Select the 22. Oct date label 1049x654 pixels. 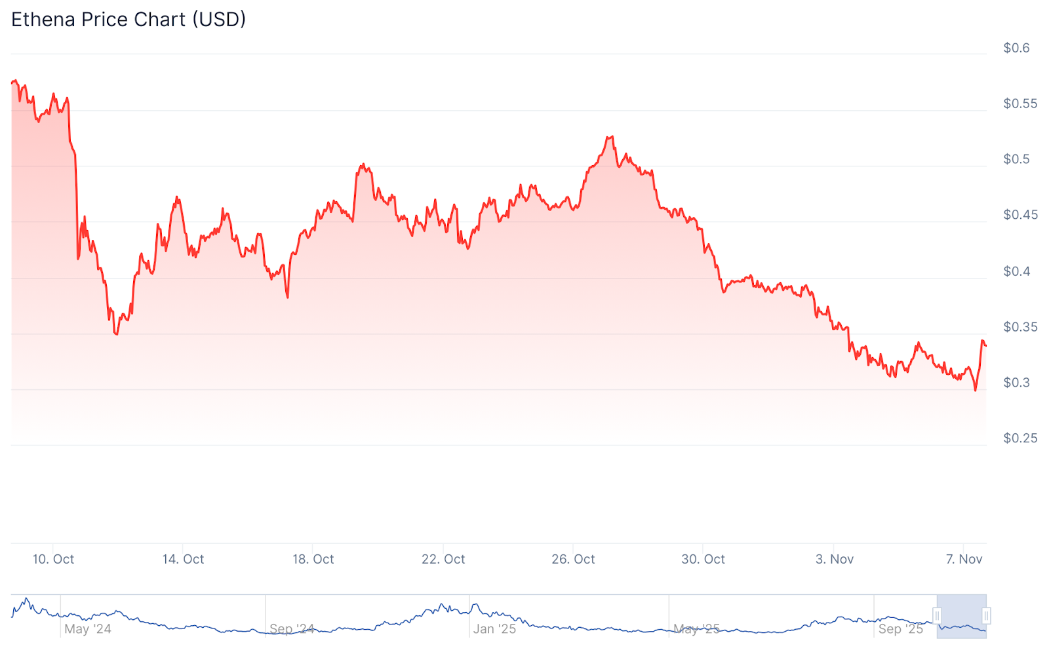(x=443, y=559)
